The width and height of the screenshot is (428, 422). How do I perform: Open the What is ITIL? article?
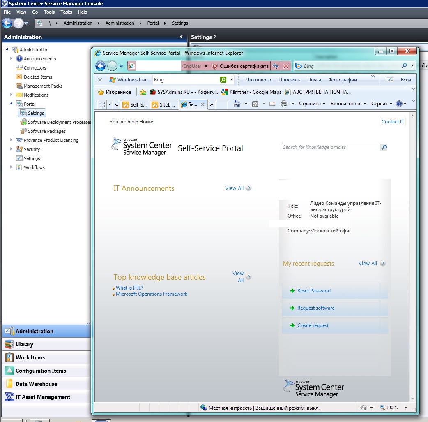(129, 288)
